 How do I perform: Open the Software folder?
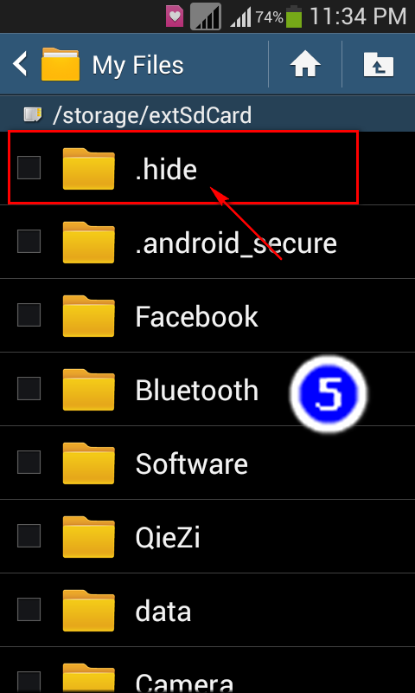(207, 463)
